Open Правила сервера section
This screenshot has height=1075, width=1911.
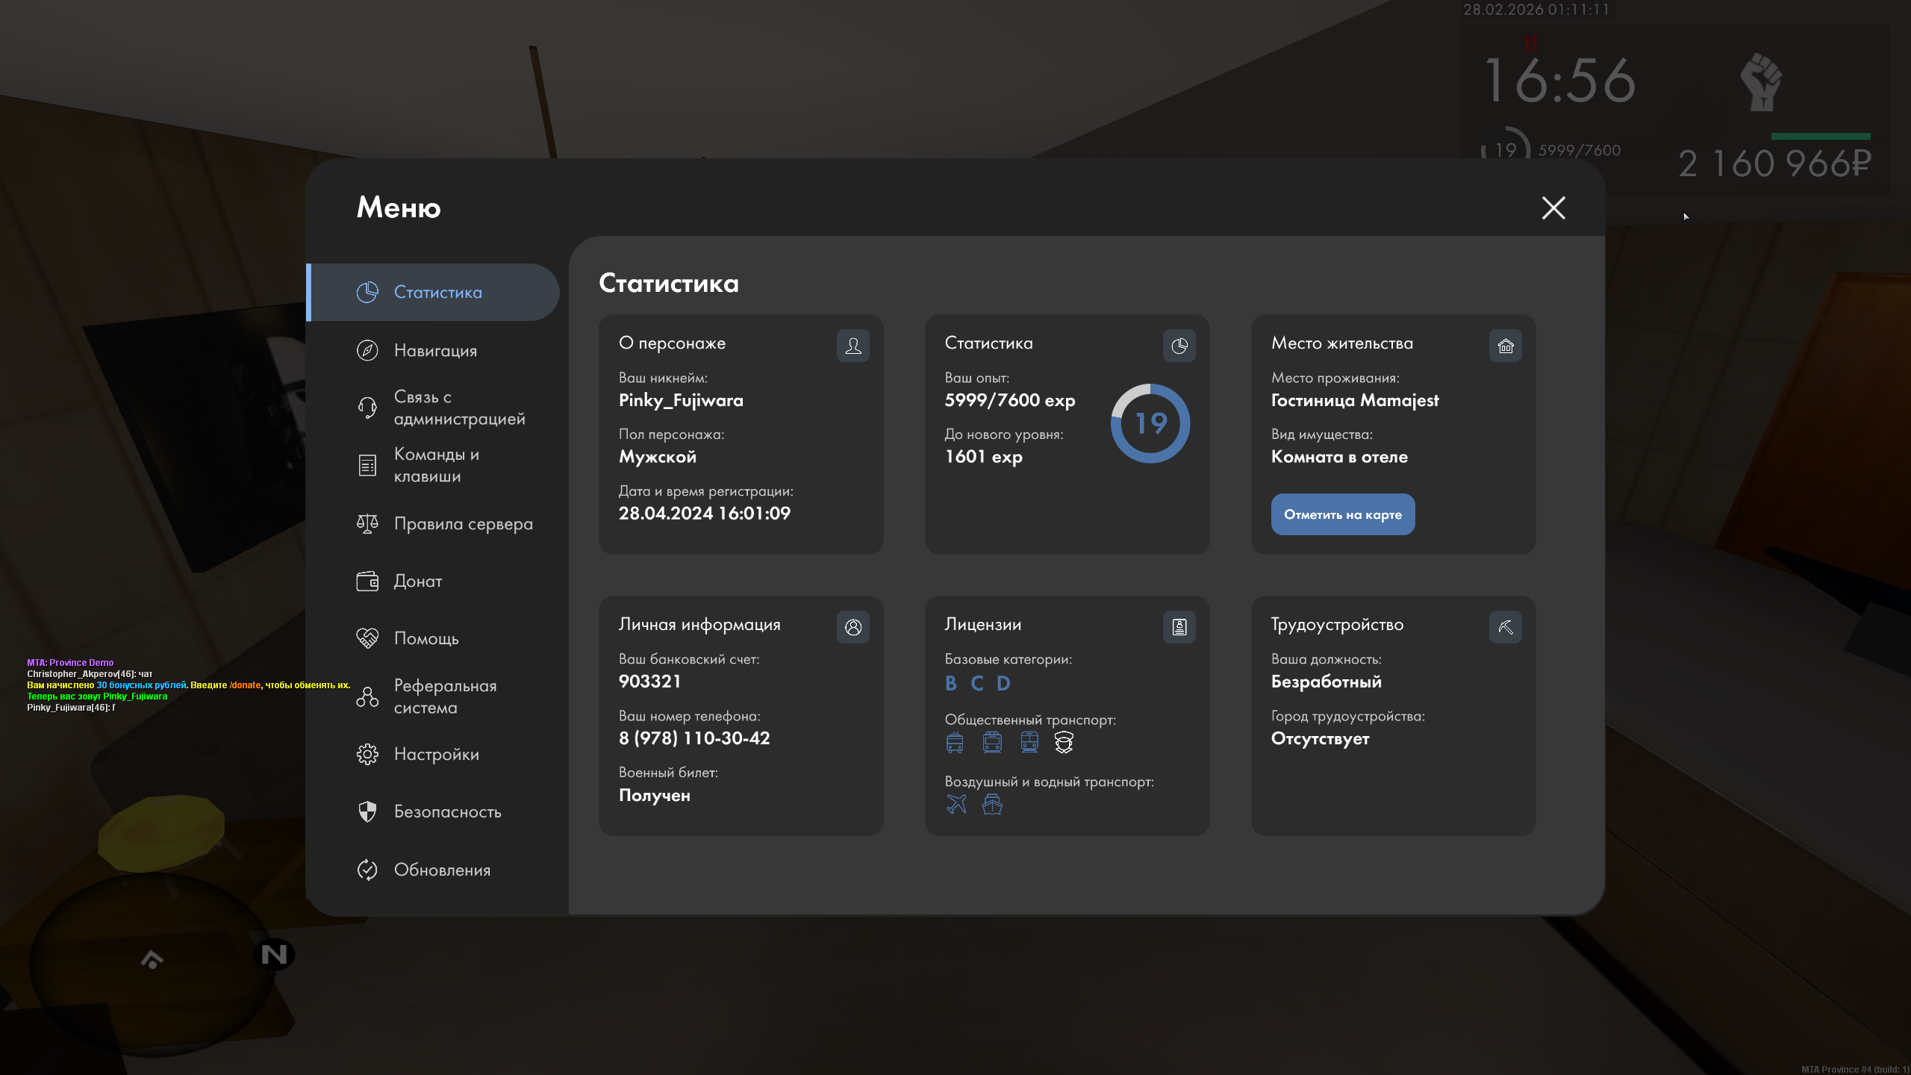click(x=462, y=523)
